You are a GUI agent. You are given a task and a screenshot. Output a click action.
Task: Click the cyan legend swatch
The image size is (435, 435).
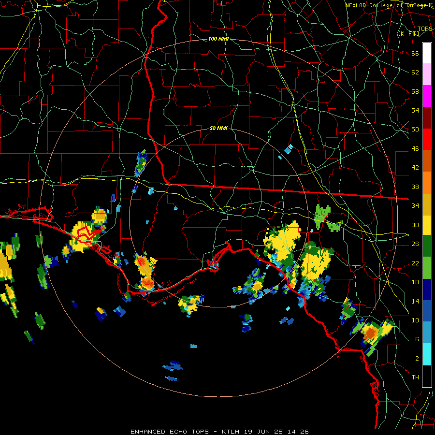pos(427,354)
